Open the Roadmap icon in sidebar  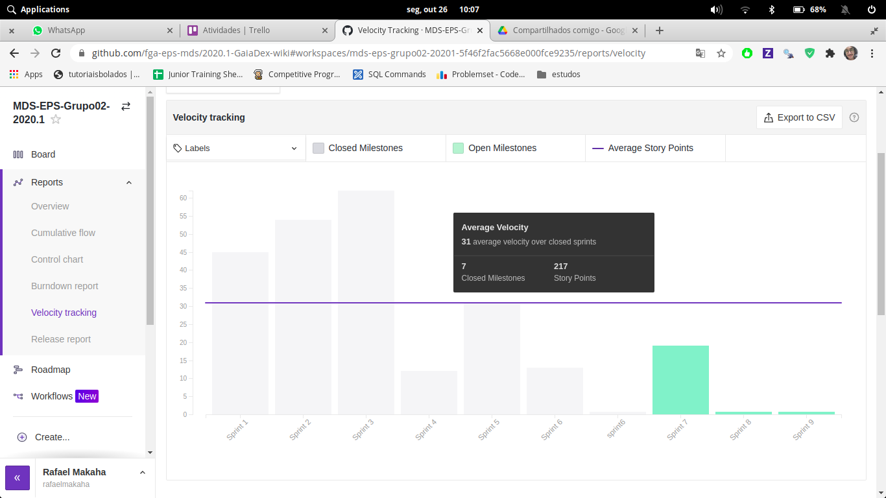[18, 370]
